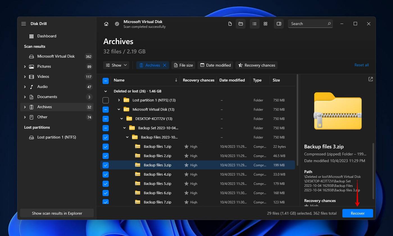393x236 pixels.
Task: Select list view layout icon
Action: 255,24
